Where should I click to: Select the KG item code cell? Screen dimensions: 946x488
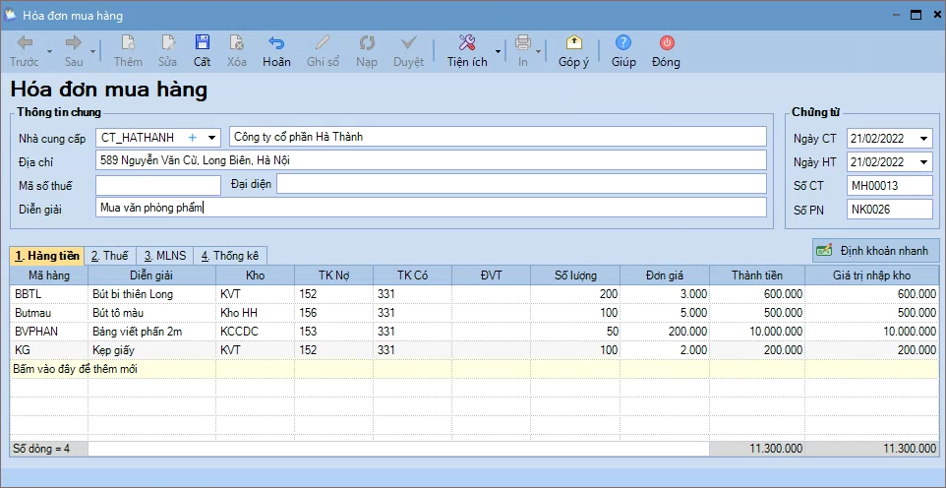tap(49, 350)
